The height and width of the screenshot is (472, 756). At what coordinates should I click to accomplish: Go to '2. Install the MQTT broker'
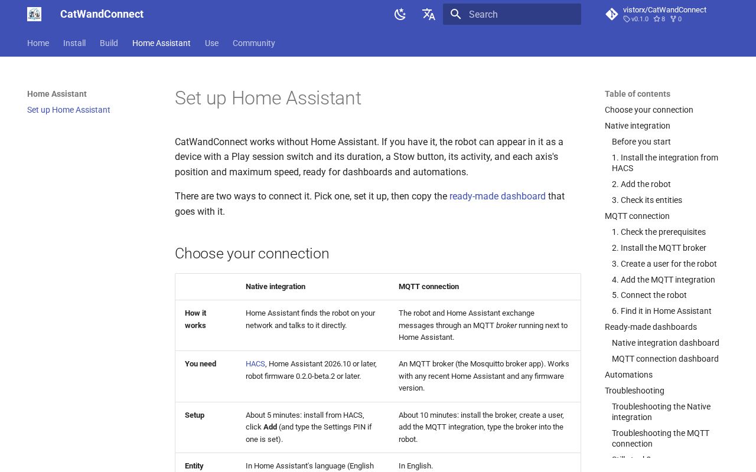point(659,248)
